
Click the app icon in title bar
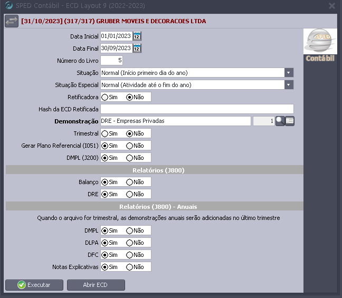9,5
